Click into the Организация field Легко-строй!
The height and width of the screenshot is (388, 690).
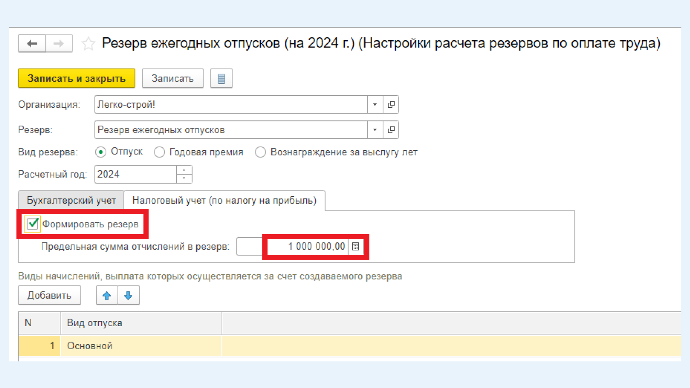tap(231, 105)
